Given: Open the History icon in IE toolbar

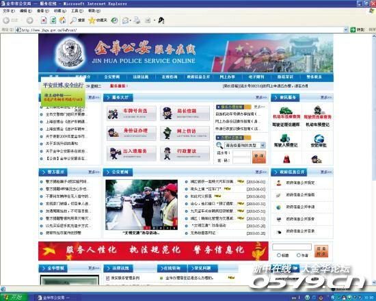Looking at the screenshot, I should 114,21.
